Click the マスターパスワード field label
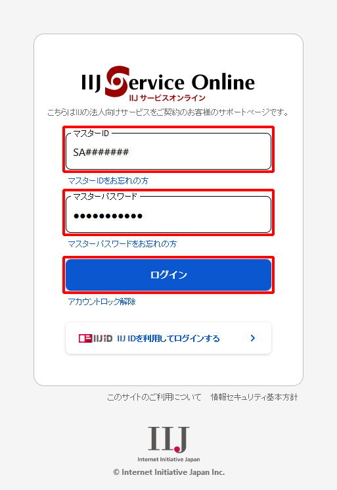 point(105,197)
